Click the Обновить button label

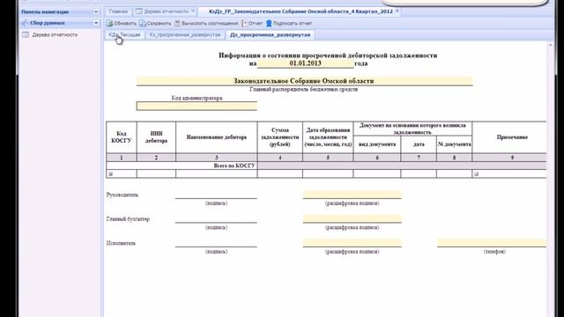point(125,24)
